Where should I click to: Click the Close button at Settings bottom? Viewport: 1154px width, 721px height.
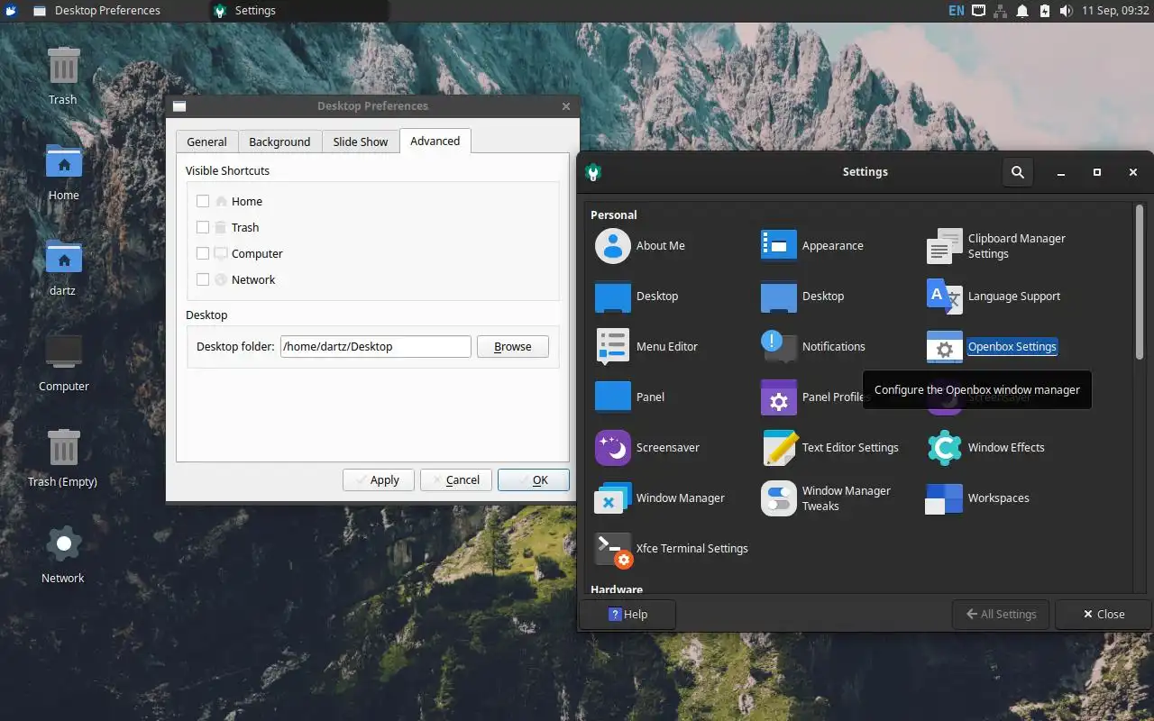click(x=1103, y=614)
